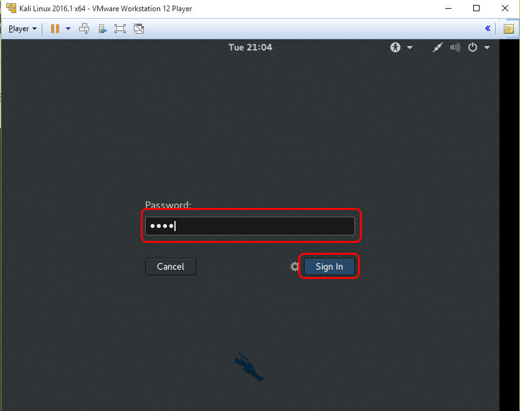
Task: Close the VMware Player window
Action: pos(505,8)
